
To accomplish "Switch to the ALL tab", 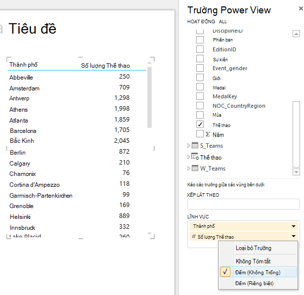I will [223, 22].
